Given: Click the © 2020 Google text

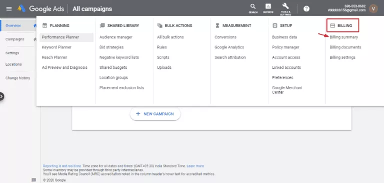Looking at the screenshot, I should (x=54, y=180).
